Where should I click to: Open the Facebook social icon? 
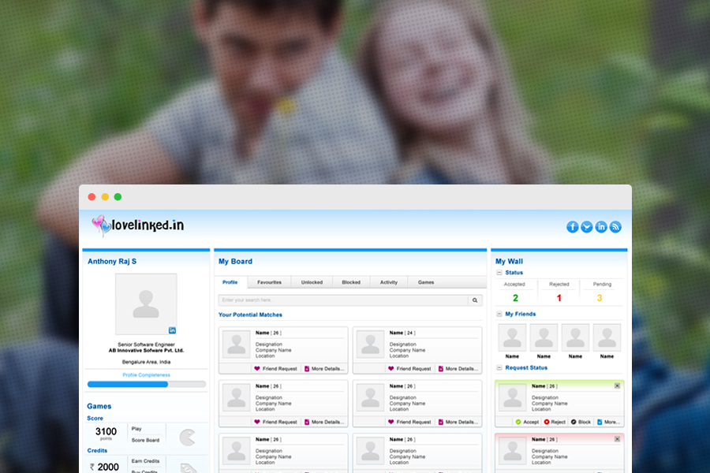(573, 227)
